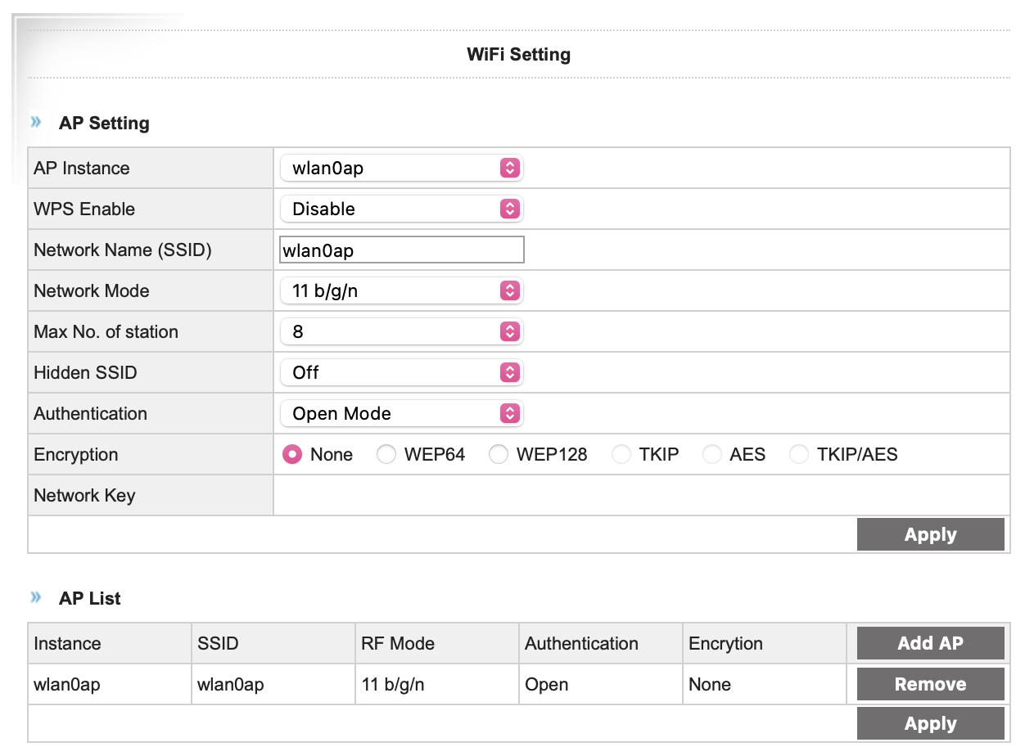Click the Add AP button

pyautogui.click(x=930, y=643)
